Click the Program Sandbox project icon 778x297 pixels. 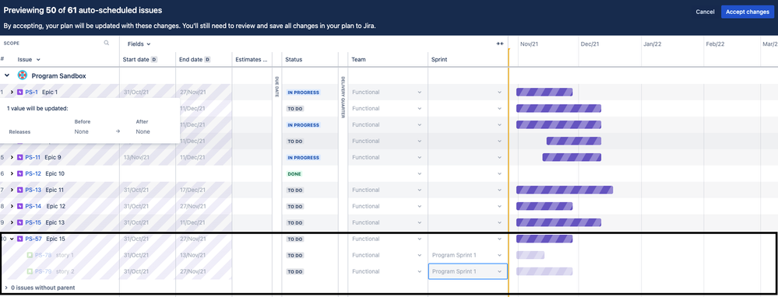pos(23,75)
